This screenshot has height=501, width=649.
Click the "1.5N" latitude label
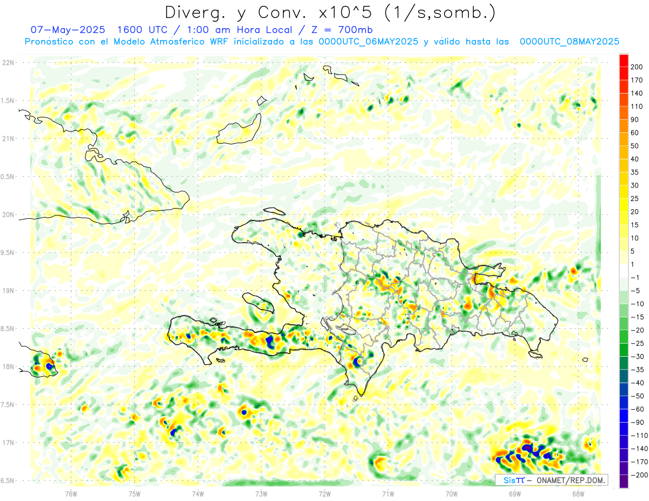click(8, 101)
